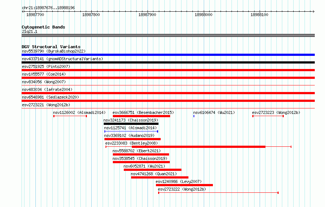
Task: Click the nsv834056 (Wong2007) label
Action: point(44,82)
